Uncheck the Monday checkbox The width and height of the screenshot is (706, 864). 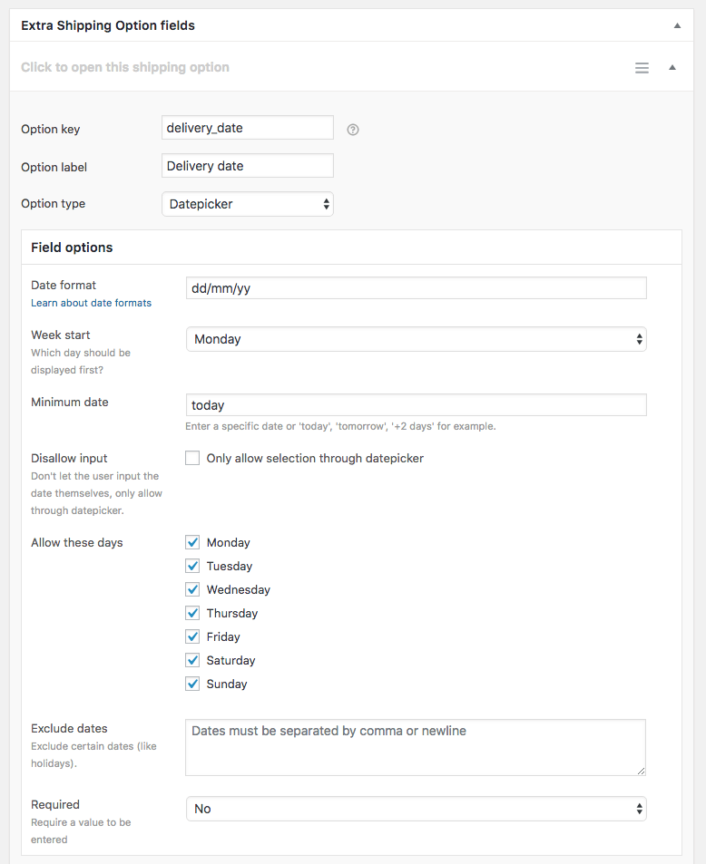pos(192,542)
